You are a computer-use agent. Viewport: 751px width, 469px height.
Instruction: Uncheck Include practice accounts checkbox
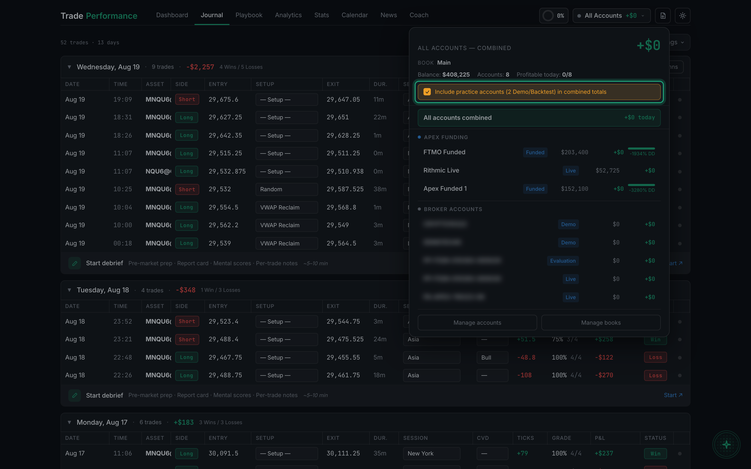click(x=427, y=92)
